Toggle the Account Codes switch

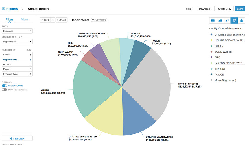(x=4, y=85)
